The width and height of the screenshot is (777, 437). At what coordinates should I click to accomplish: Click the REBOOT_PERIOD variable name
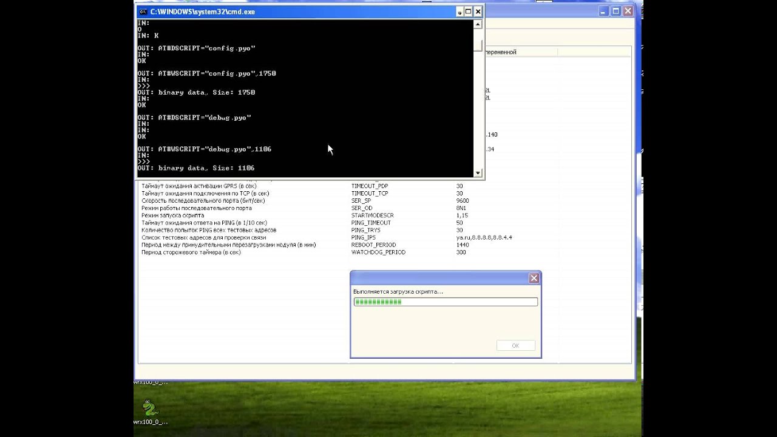point(373,245)
